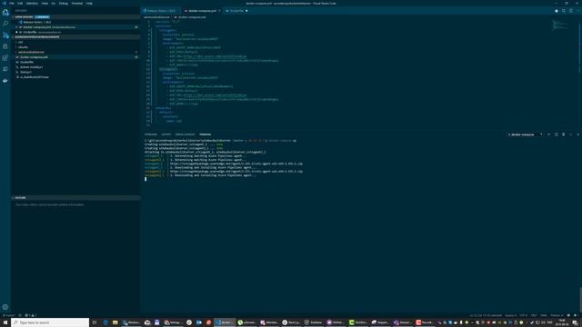Open the Go menu

(x=54, y=4)
